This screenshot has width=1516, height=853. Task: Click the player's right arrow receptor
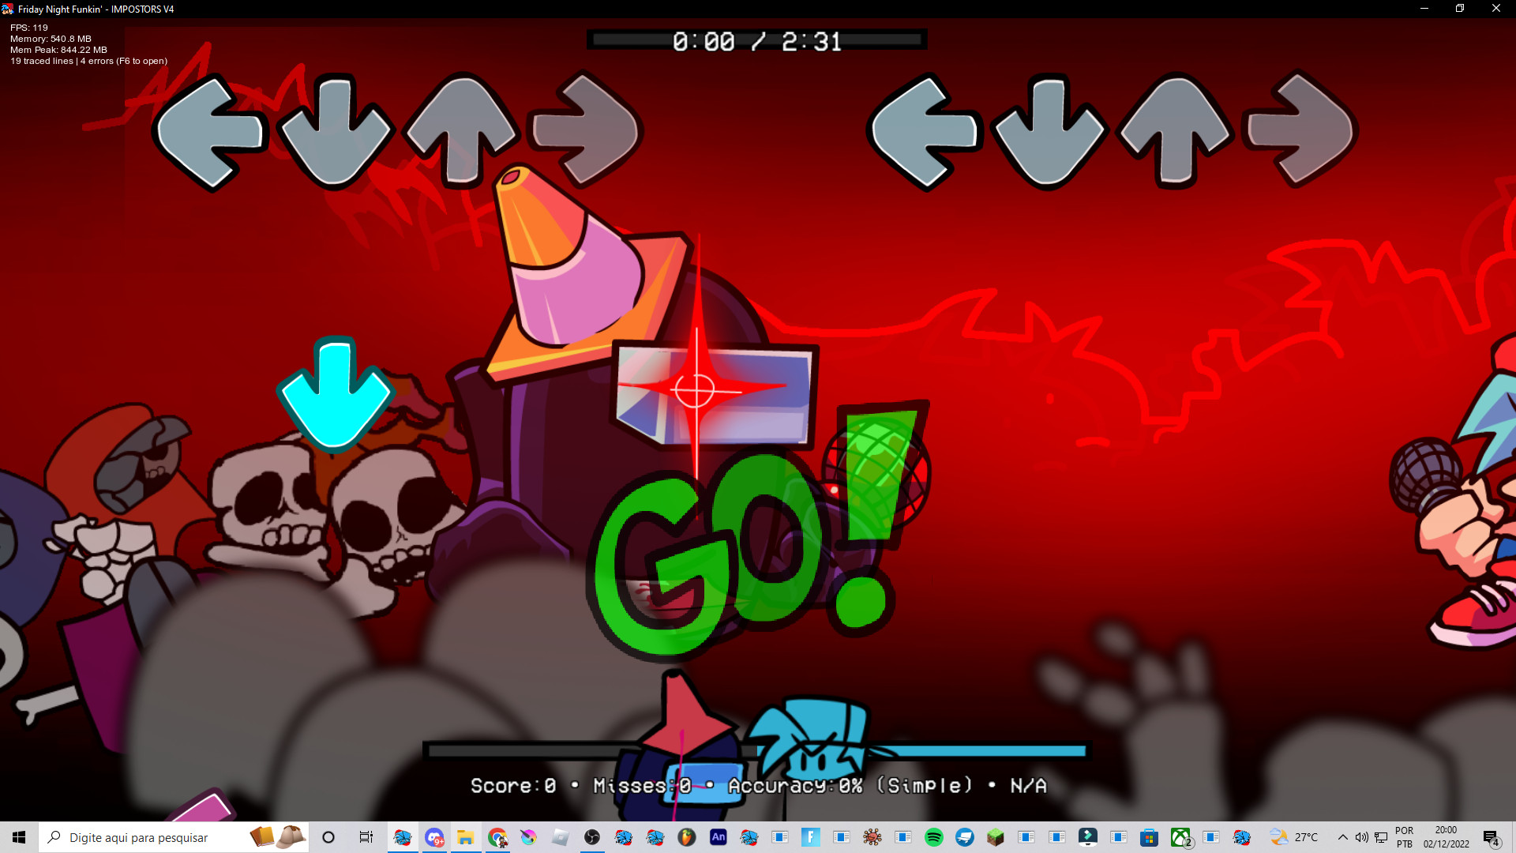coord(1300,130)
